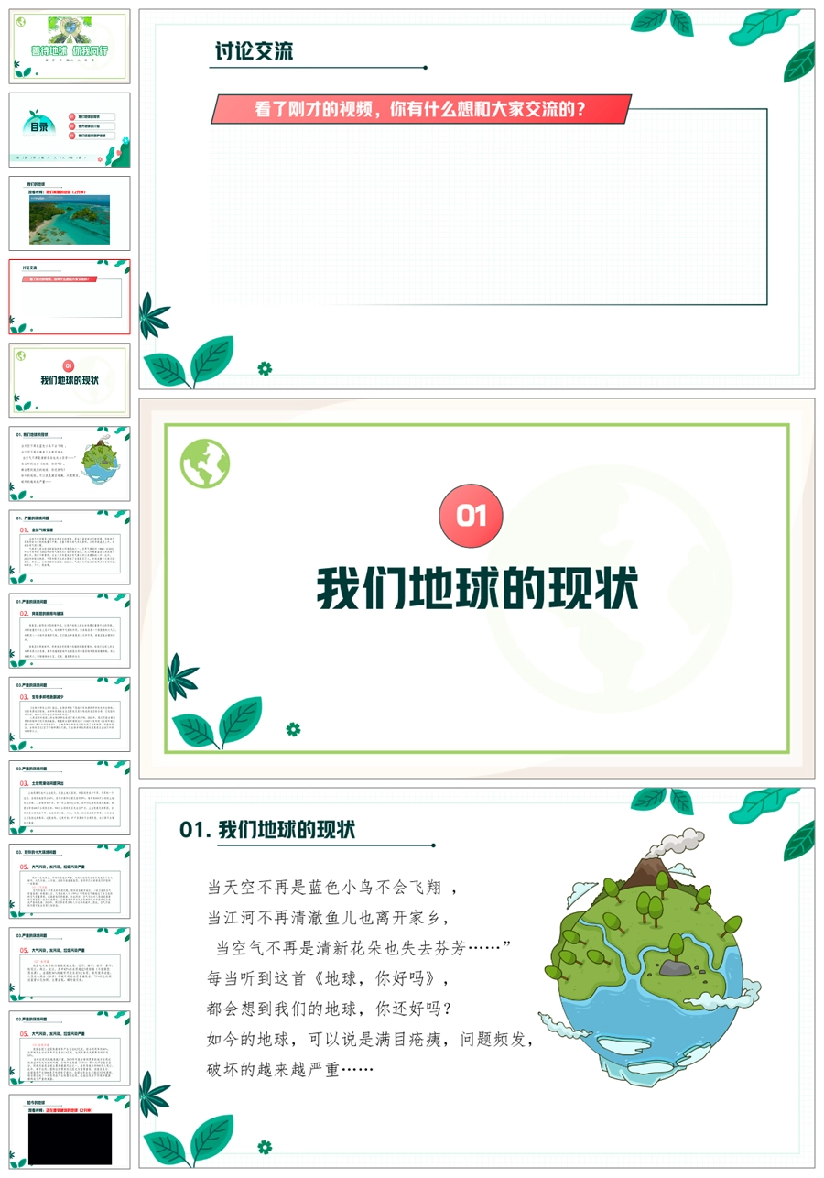Open the thumbnail with the cartoon earth
The height and width of the screenshot is (1178, 824).
[x=70, y=463]
